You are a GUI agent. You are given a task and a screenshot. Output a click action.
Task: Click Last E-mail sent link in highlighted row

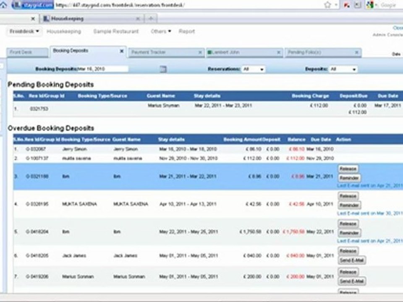pyautogui.click(x=369, y=186)
